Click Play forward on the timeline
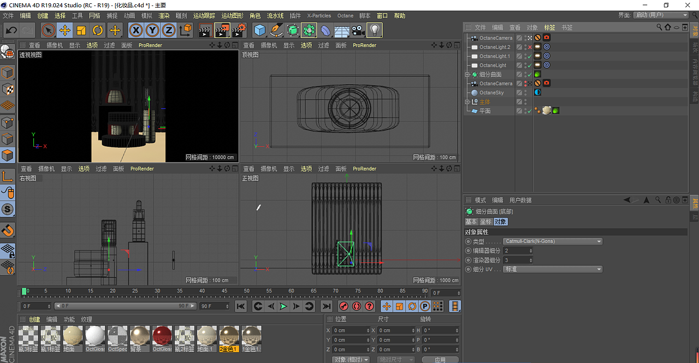The image size is (699, 363). 283,306
